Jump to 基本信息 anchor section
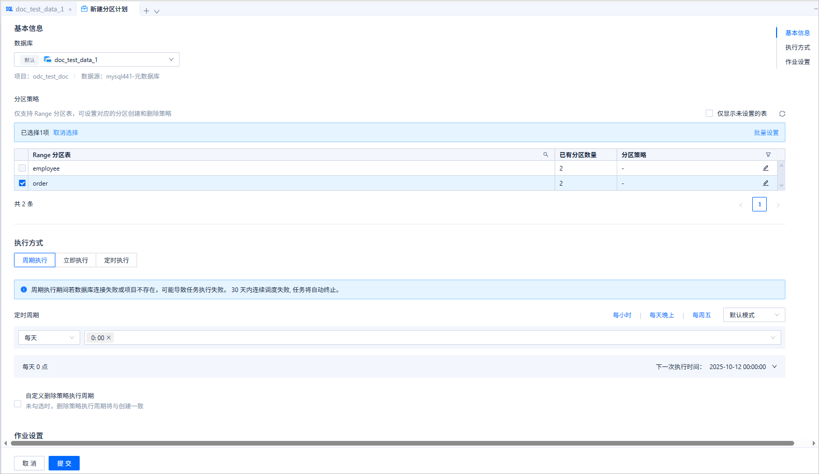 tap(797, 33)
